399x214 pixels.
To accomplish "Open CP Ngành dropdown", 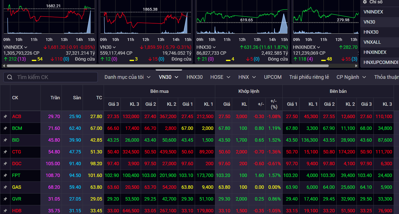I will pyautogui.click(x=352, y=77).
